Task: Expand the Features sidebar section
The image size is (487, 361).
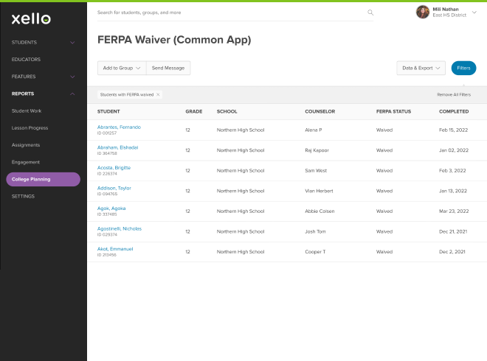Action: (x=72, y=77)
